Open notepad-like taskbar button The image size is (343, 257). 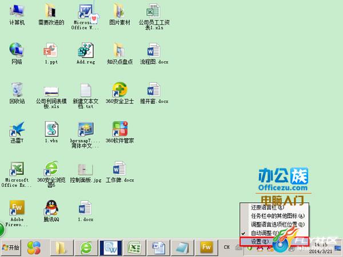[x=182, y=248]
